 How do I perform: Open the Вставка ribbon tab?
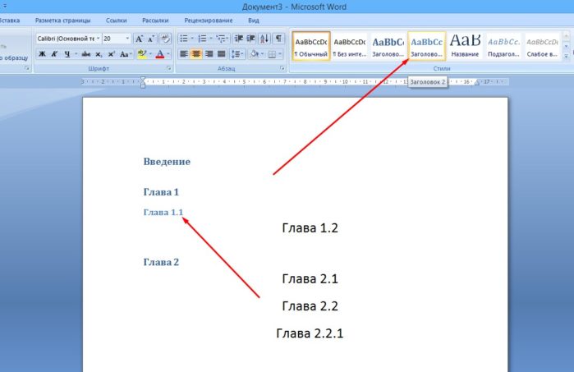pos(10,21)
